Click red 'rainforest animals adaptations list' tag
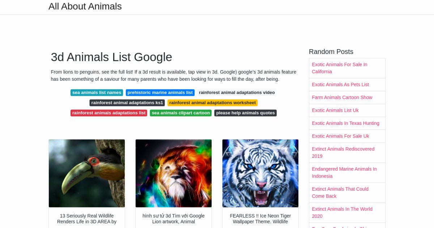Viewport: 434px width, 228px height. (109, 113)
